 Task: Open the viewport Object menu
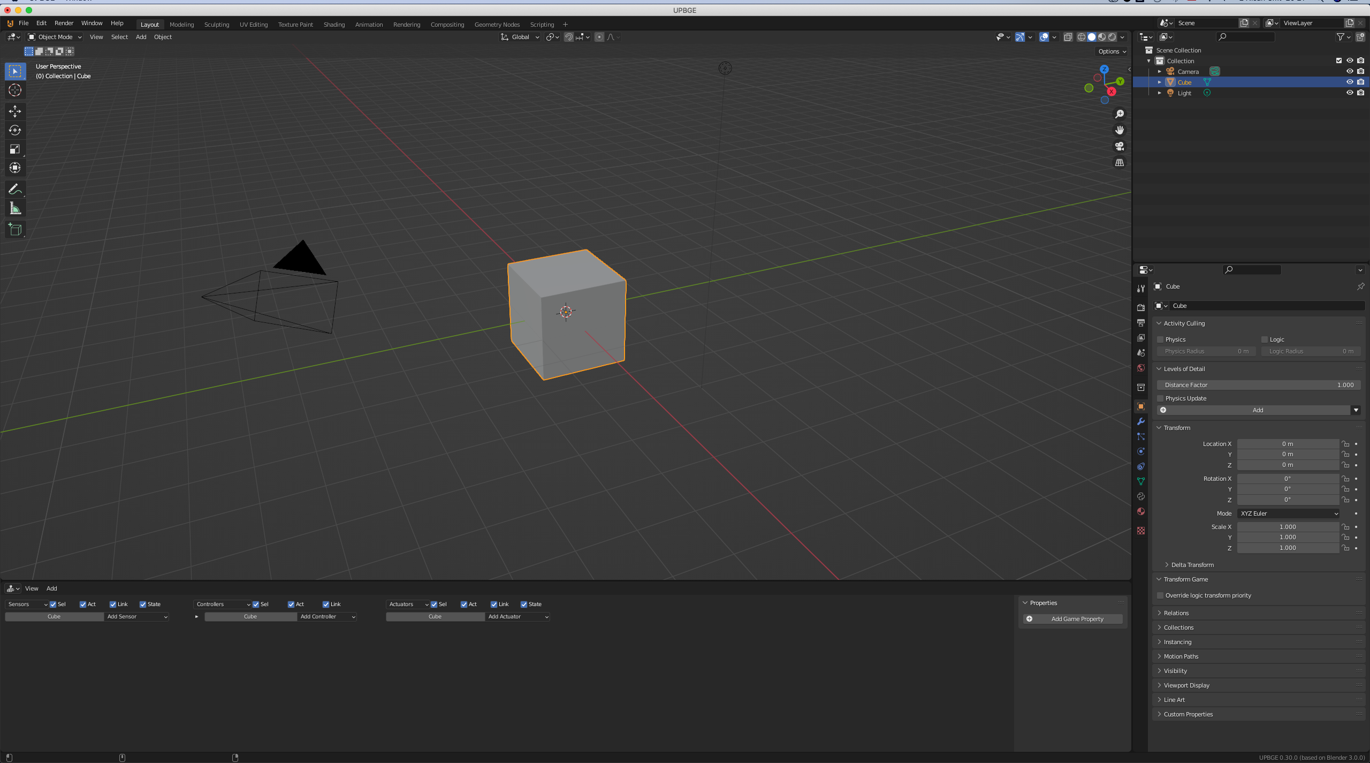tap(163, 37)
